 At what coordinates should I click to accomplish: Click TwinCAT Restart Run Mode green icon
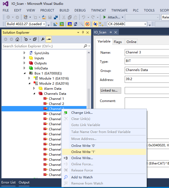(x=62, y=24)
